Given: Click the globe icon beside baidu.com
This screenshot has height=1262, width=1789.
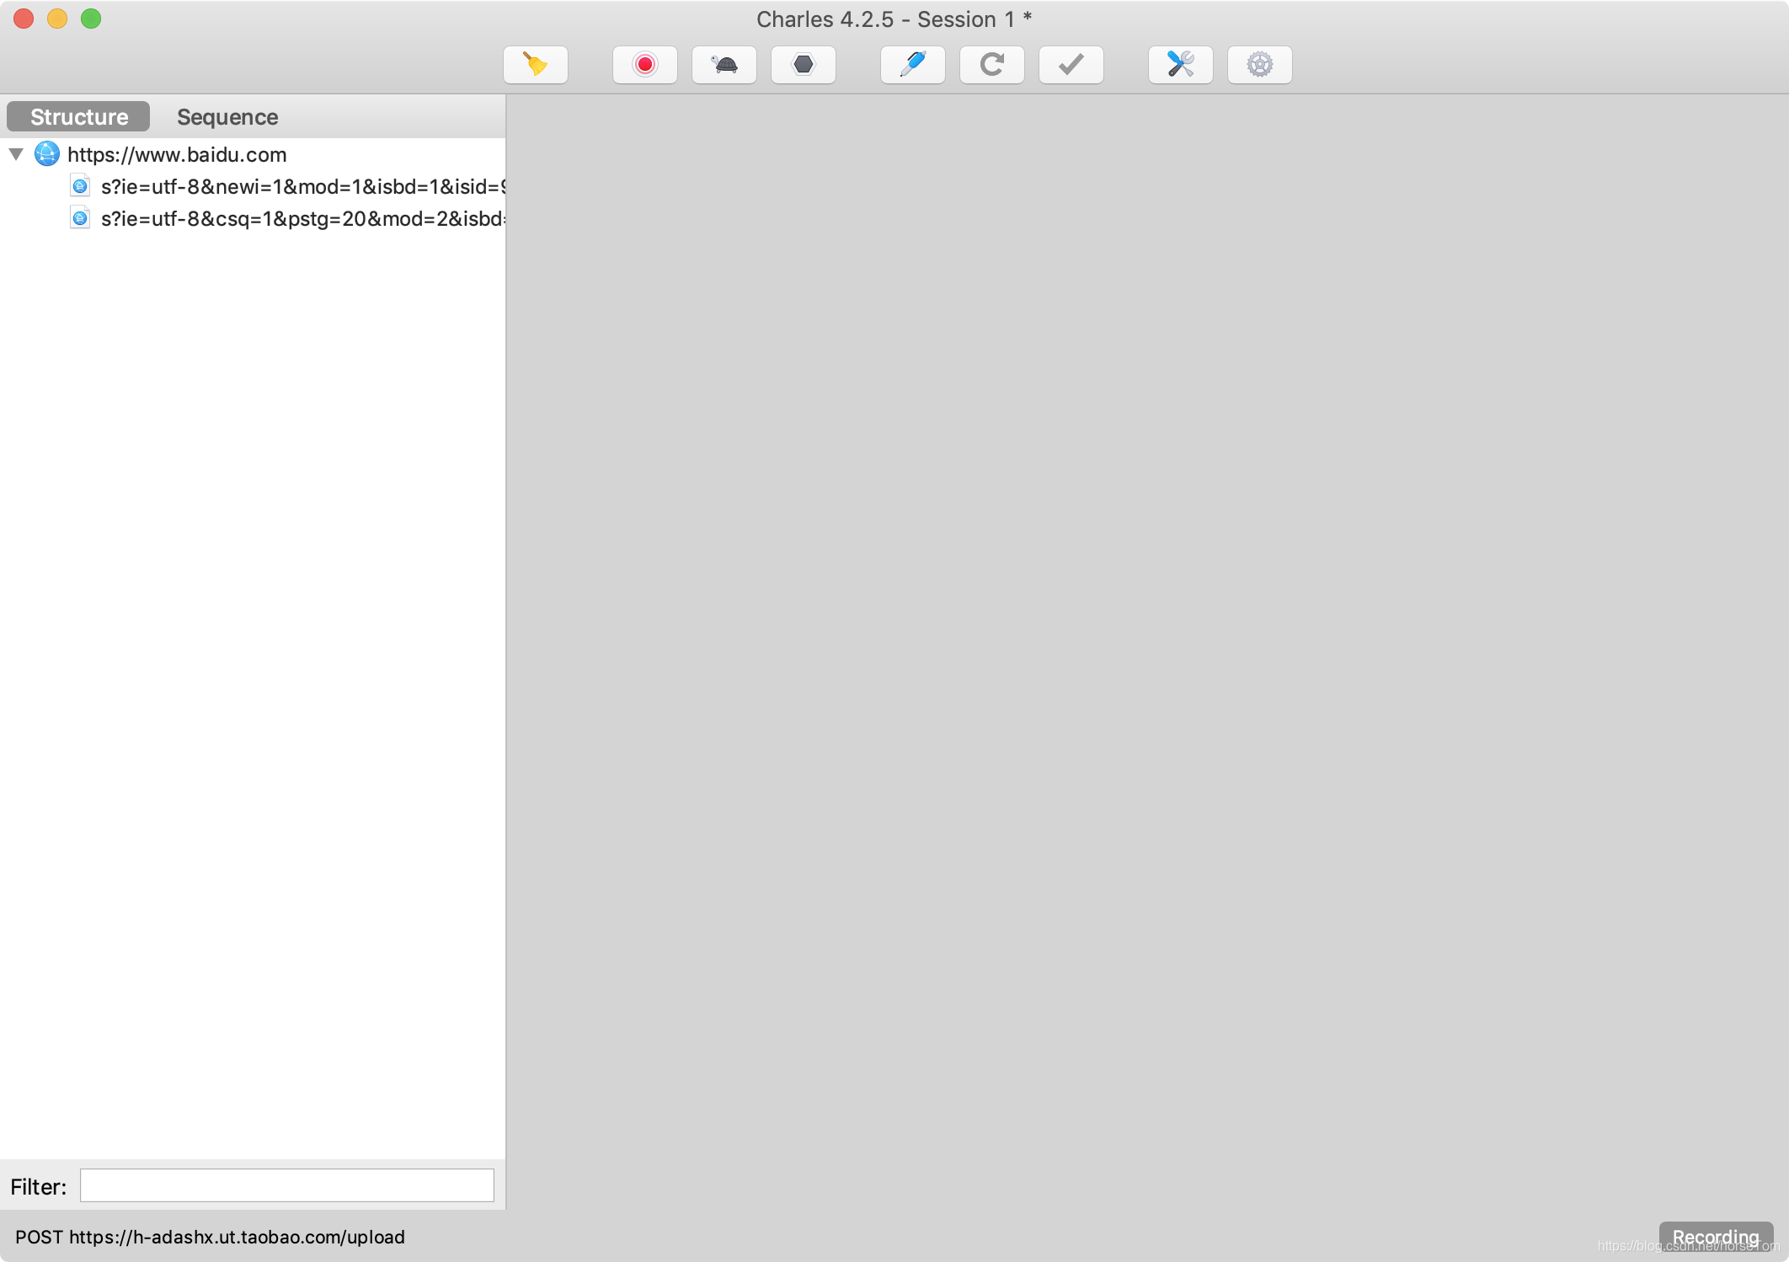Looking at the screenshot, I should [x=47, y=154].
